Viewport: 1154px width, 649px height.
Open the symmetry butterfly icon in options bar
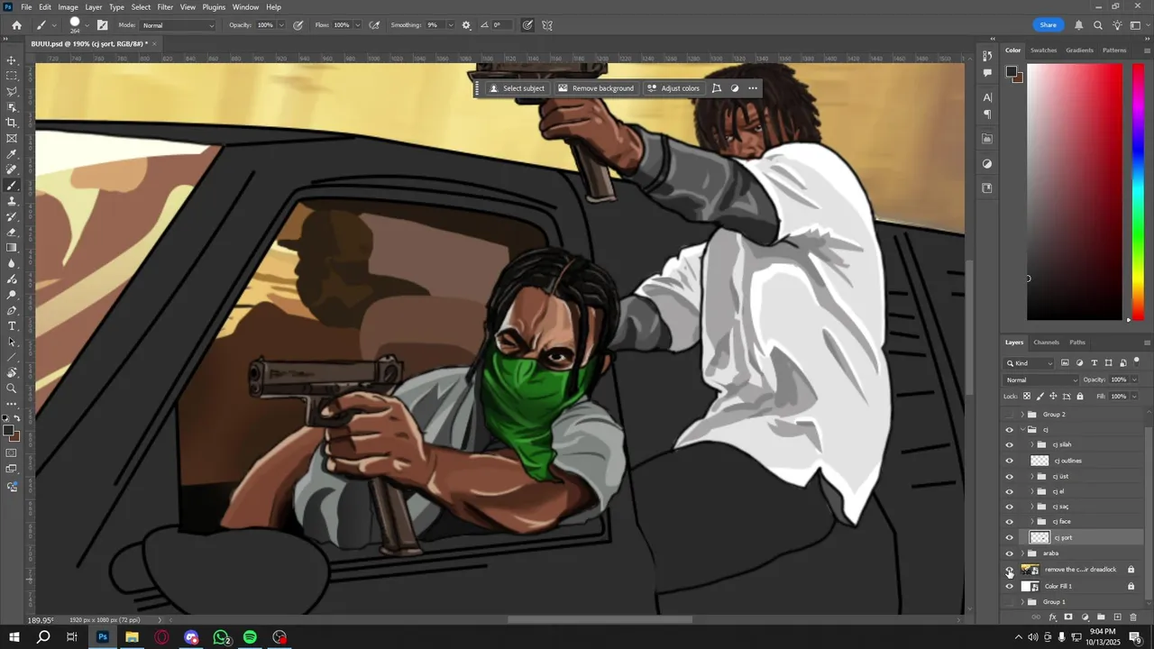547,25
